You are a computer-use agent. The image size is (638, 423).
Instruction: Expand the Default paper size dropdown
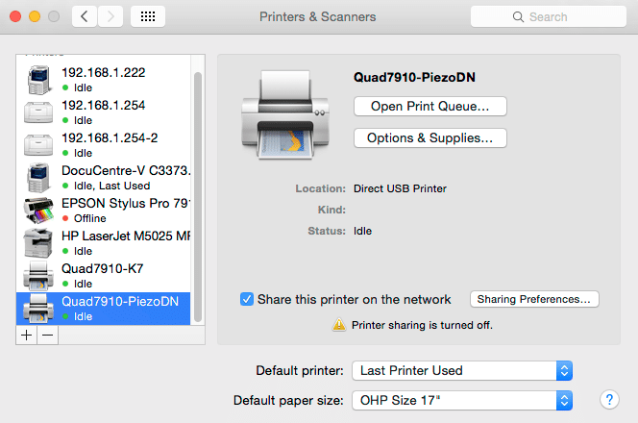(x=462, y=399)
